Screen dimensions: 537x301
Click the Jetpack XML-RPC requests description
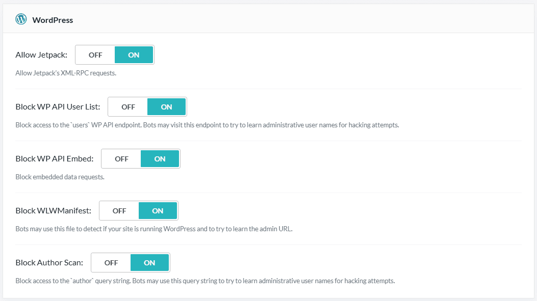(x=66, y=73)
